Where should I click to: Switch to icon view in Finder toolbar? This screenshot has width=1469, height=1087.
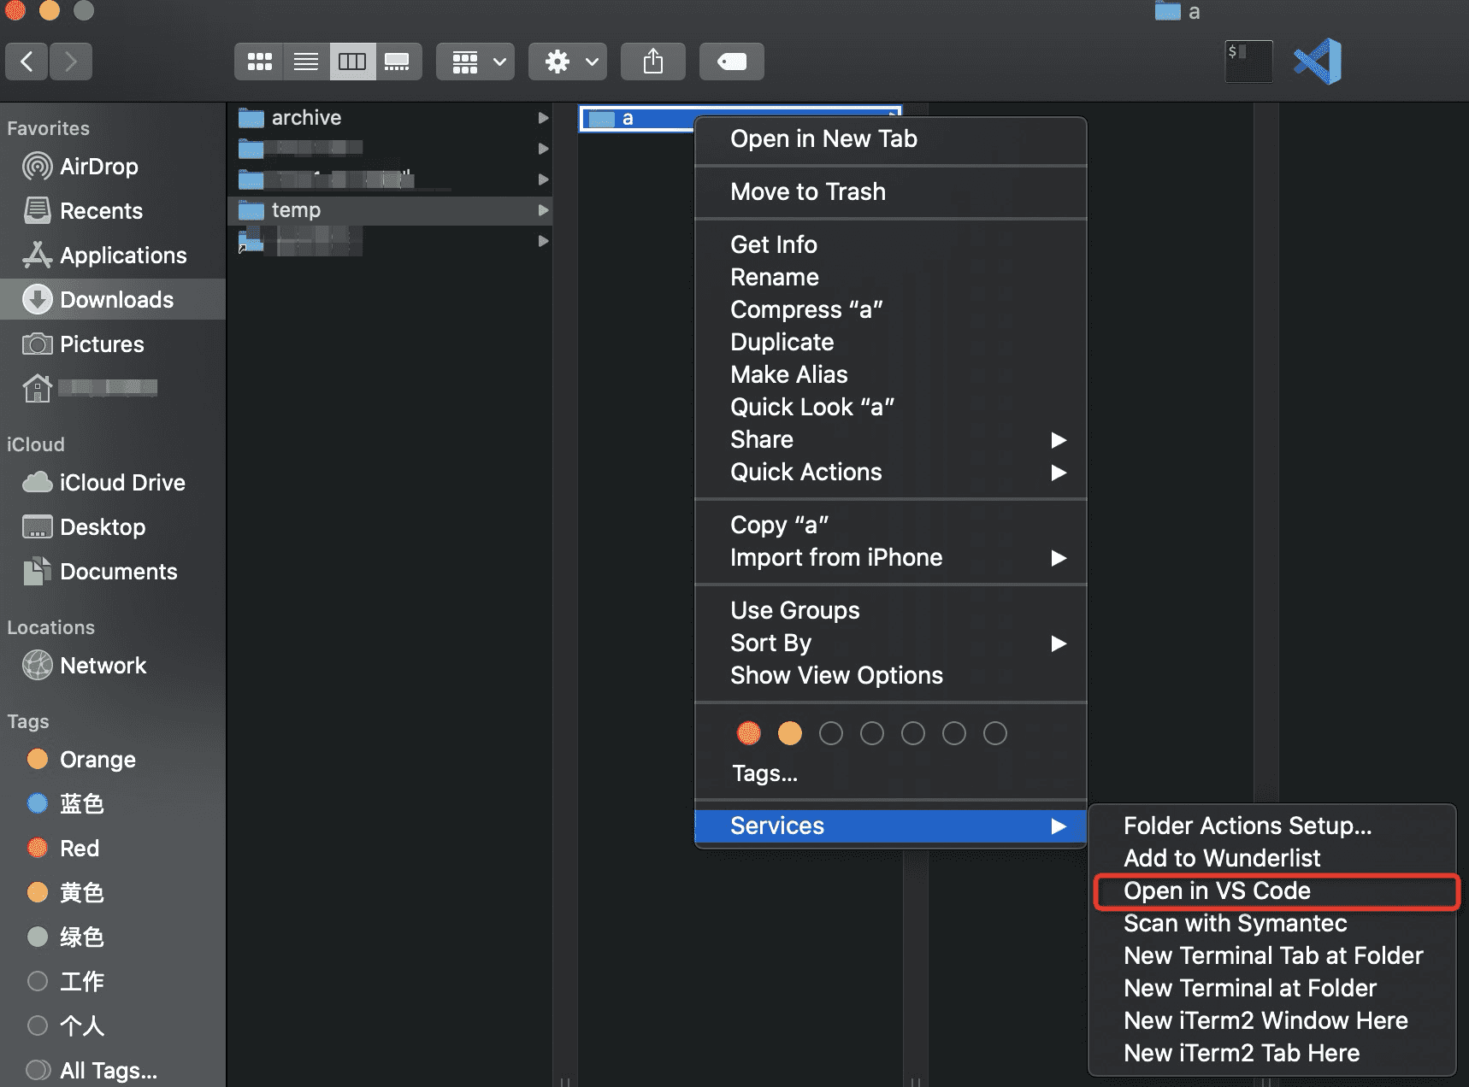[259, 62]
